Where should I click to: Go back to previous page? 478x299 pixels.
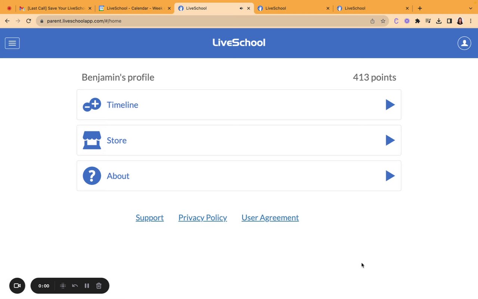tap(7, 21)
